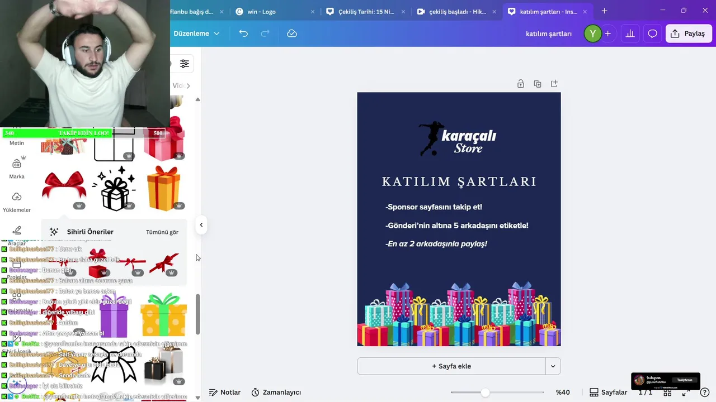Open the Marka brand panel

[x=17, y=167]
